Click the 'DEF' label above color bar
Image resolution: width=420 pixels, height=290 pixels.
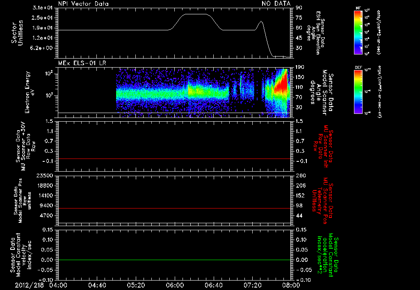pyautogui.click(x=358, y=68)
